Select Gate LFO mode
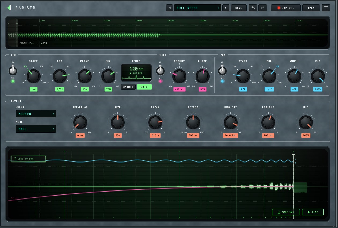Screen dimensions: 338x228 point(144,87)
